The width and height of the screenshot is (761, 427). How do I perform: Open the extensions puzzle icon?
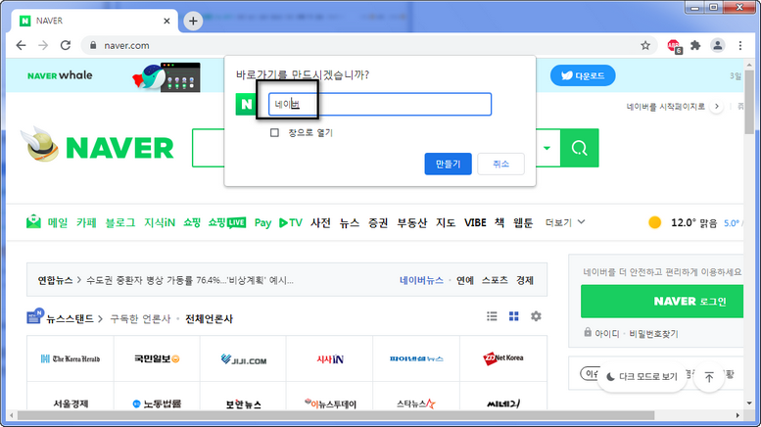pos(695,46)
